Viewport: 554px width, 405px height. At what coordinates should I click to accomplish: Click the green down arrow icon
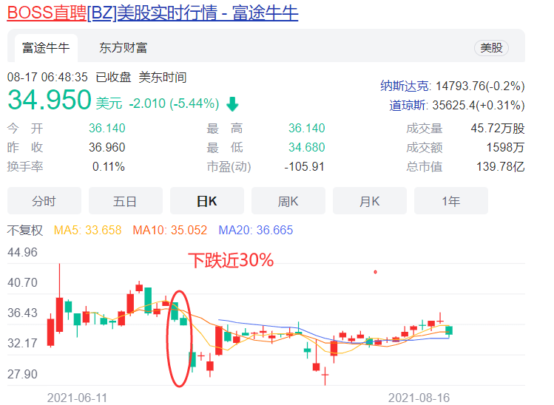(x=233, y=103)
